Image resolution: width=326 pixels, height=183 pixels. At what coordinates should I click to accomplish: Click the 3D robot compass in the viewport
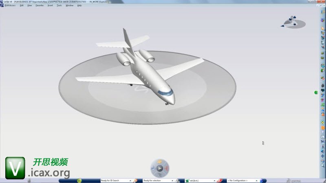pos(293,22)
